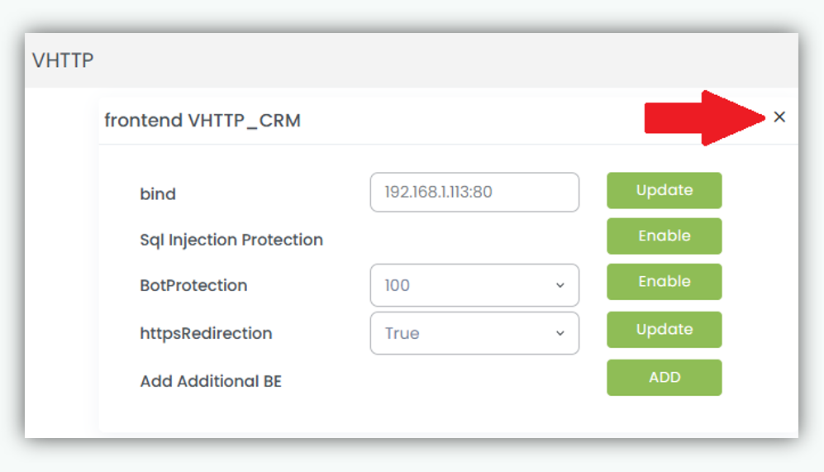
Task: Enable Sql Injection Protection
Action: [664, 236]
